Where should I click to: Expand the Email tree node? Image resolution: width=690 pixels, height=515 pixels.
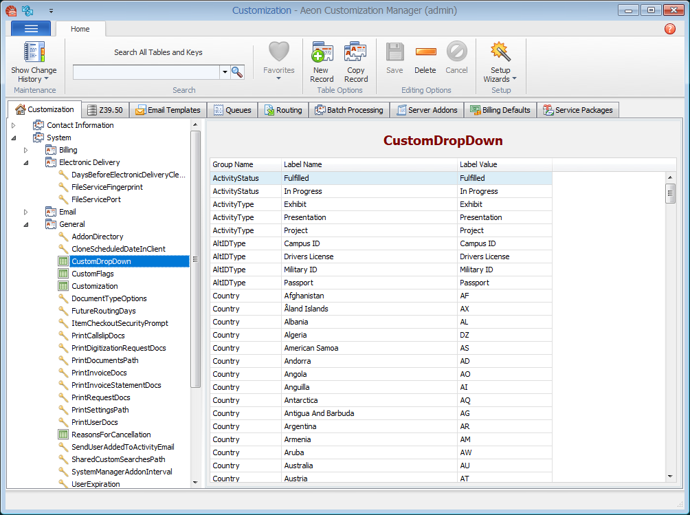click(26, 212)
